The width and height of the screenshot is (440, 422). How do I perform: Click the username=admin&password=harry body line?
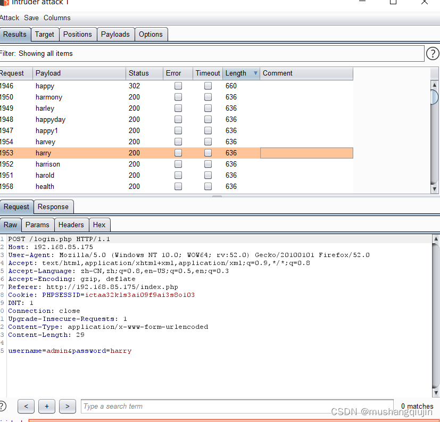pyautogui.click(x=70, y=351)
